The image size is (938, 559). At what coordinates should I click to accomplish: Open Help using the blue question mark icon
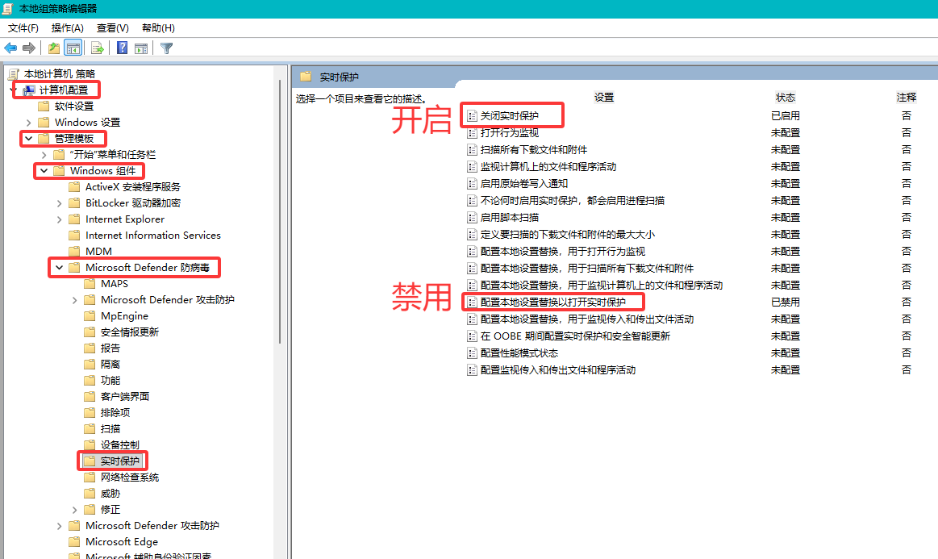121,48
